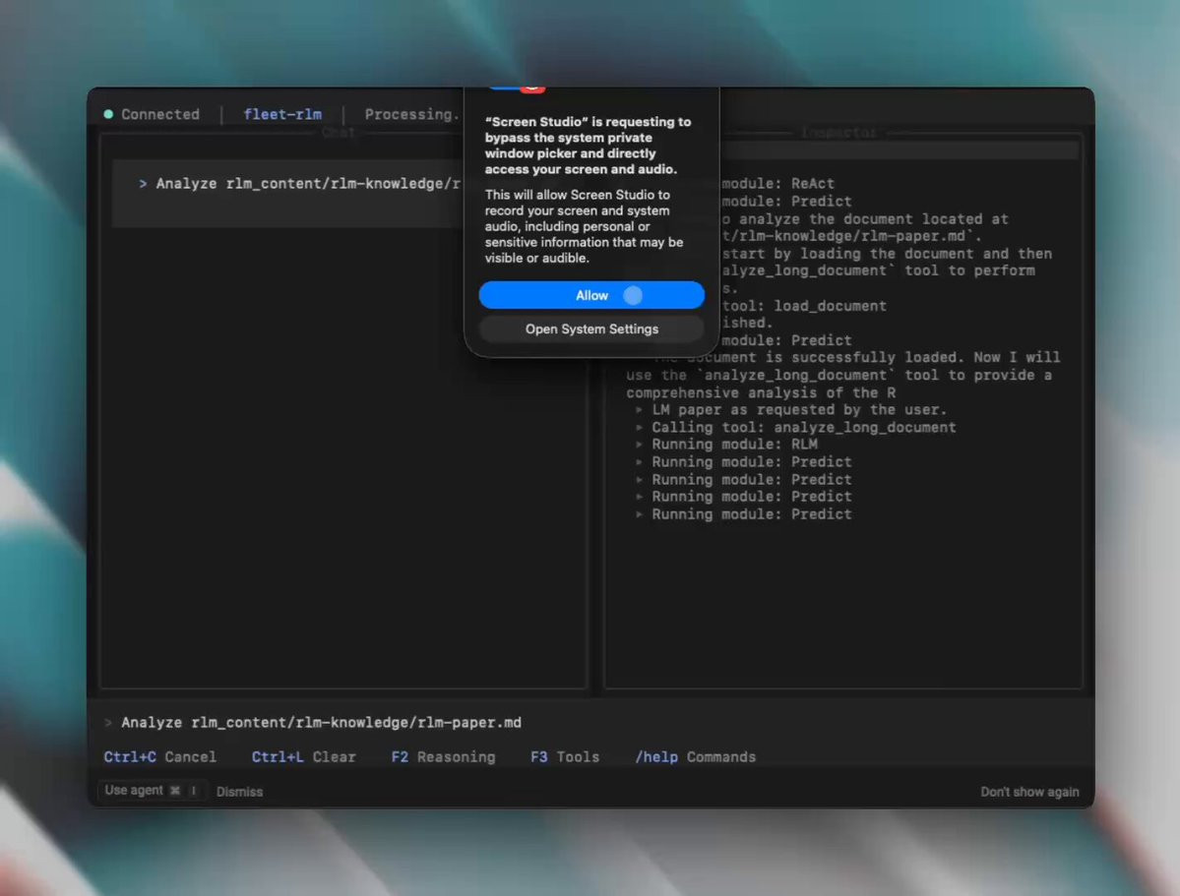Open System Settings from the permission dialog
Screen dimensions: 1180x896
pyautogui.click(x=591, y=329)
